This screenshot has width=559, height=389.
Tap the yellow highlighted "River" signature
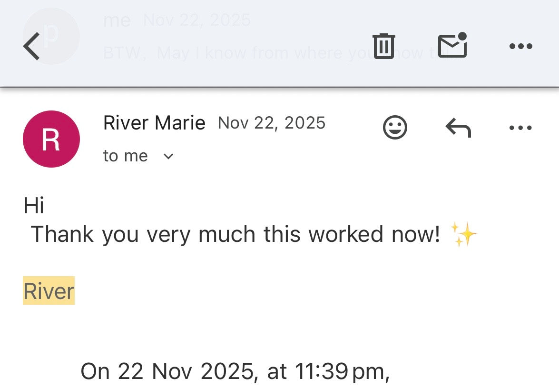(x=49, y=291)
